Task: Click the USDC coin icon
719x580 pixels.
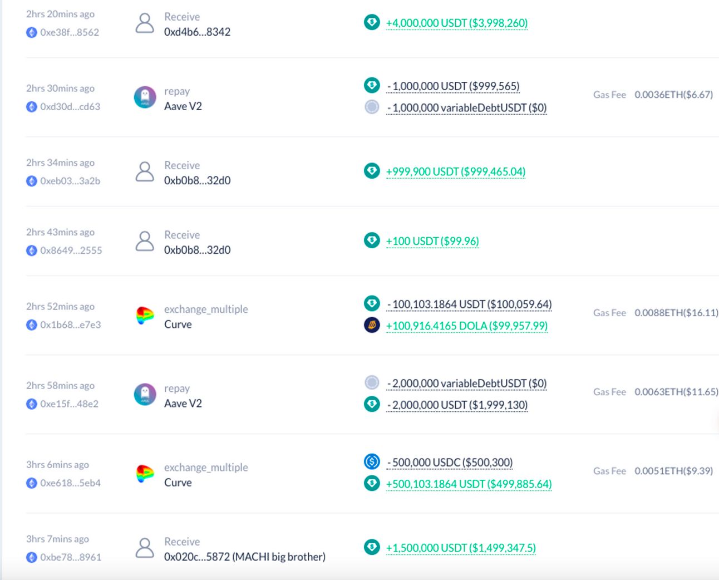Action: click(x=372, y=461)
